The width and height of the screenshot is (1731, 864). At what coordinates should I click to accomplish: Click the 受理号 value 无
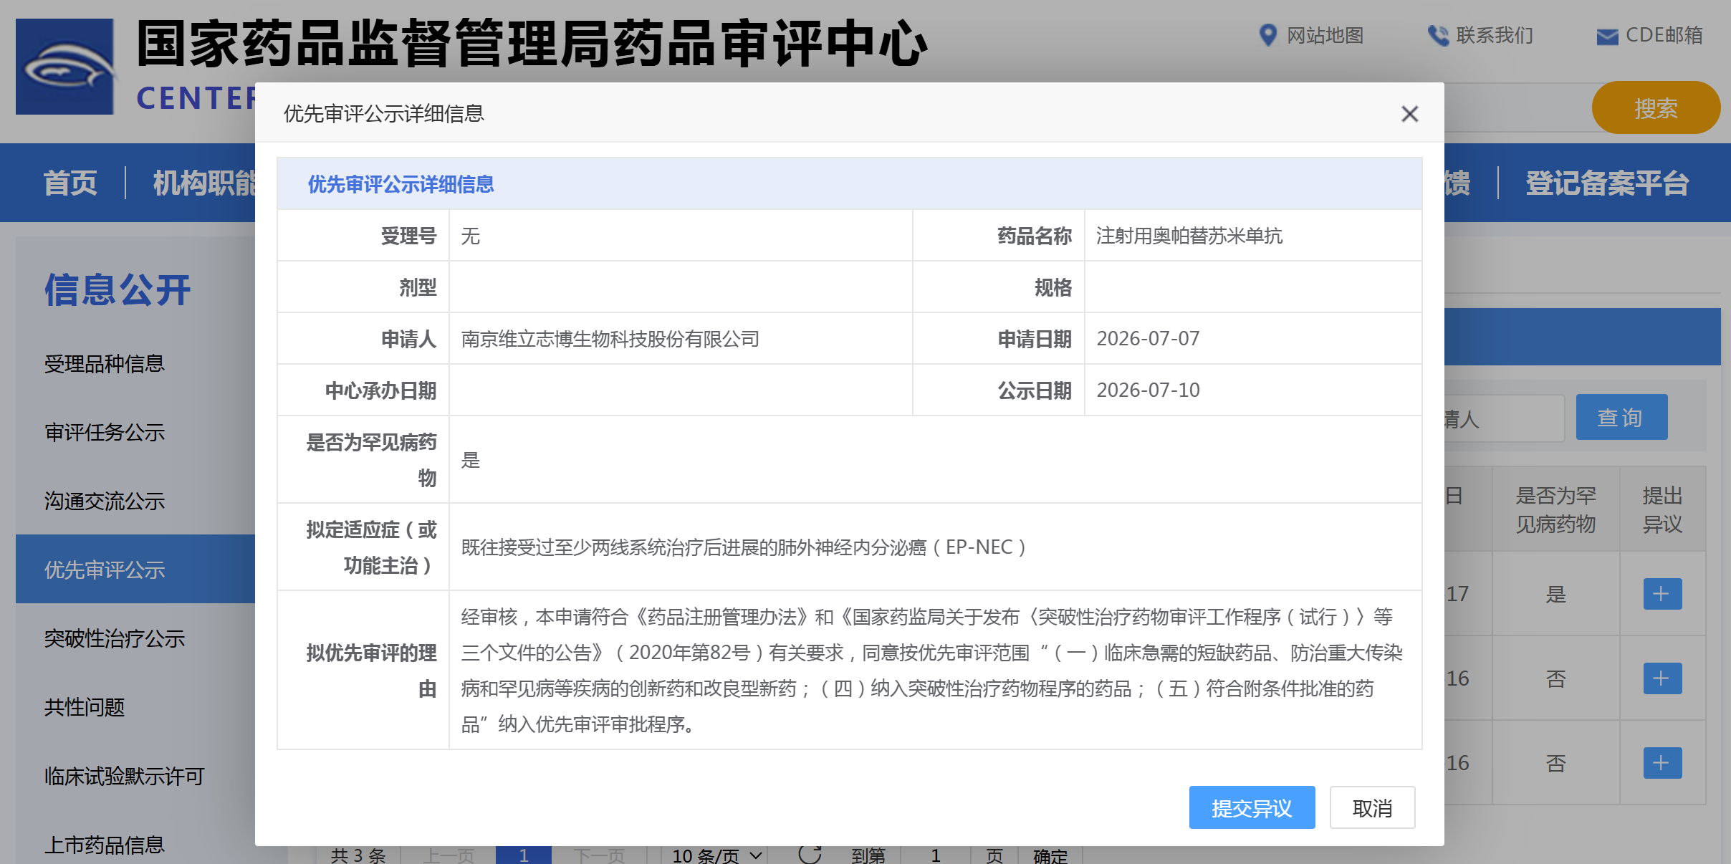click(x=471, y=236)
